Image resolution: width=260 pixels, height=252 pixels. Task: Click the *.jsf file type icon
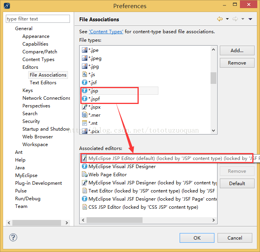[x=85, y=82]
